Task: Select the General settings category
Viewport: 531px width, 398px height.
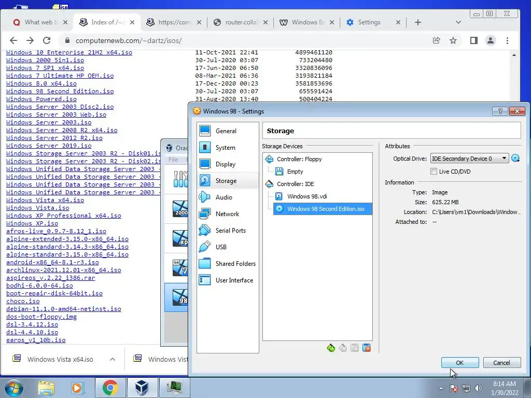Action: 228,131
